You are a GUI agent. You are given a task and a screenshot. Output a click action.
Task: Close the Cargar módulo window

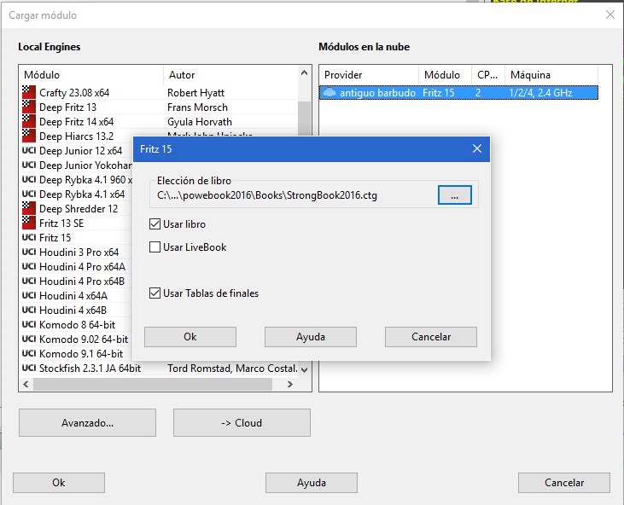[x=610, y=15]
